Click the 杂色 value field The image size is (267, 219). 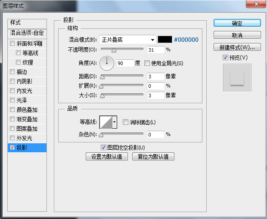tap(155, 135)
